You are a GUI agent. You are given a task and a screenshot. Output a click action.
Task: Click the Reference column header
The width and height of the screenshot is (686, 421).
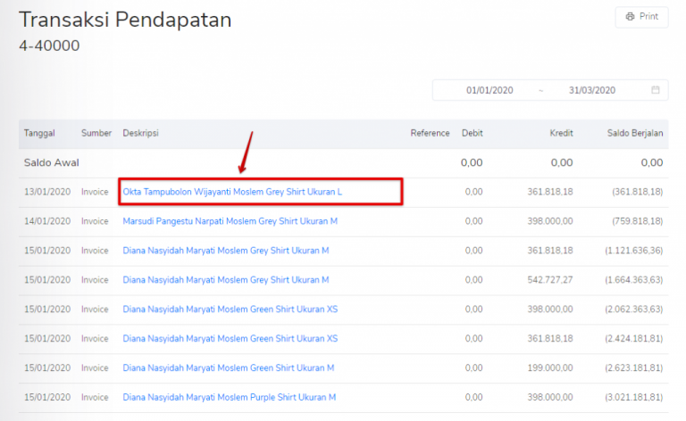430,133
